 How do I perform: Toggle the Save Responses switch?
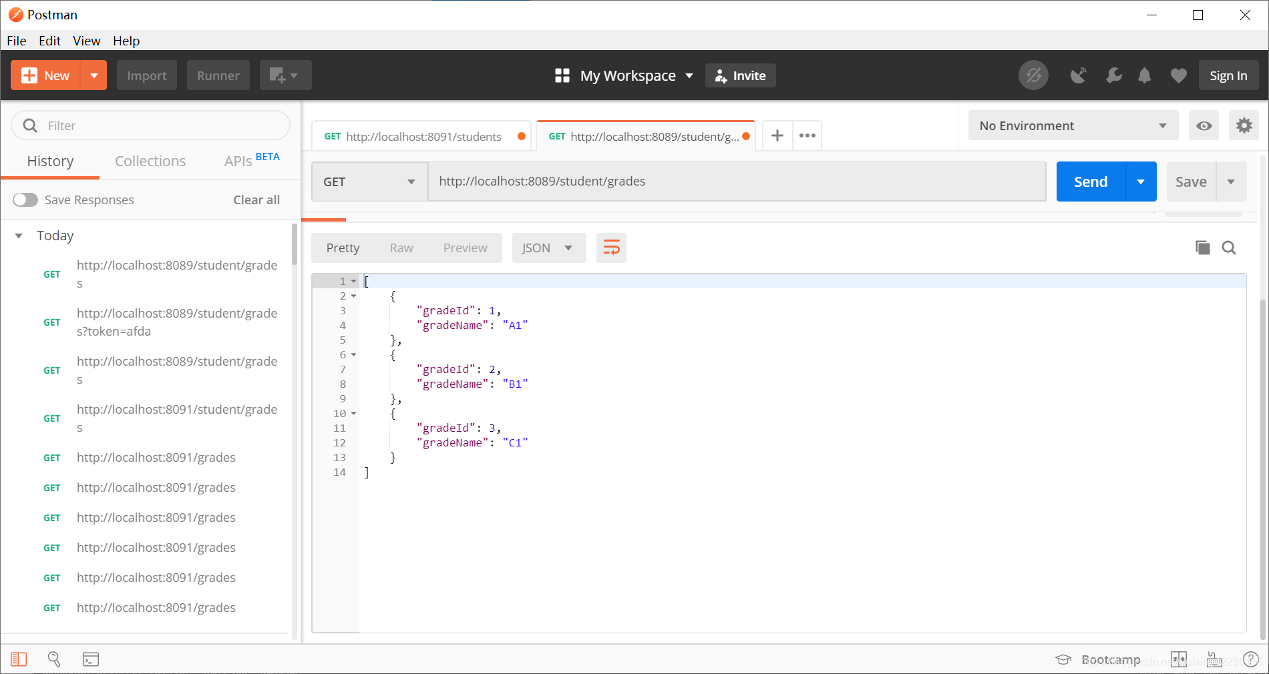click(25, 200)
